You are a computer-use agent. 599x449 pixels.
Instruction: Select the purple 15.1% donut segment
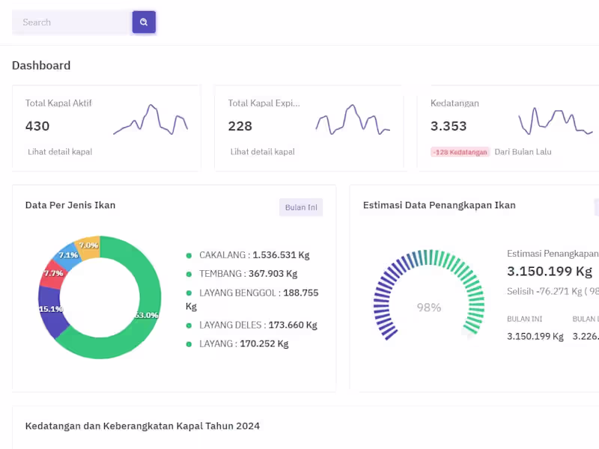click(52, 314)
